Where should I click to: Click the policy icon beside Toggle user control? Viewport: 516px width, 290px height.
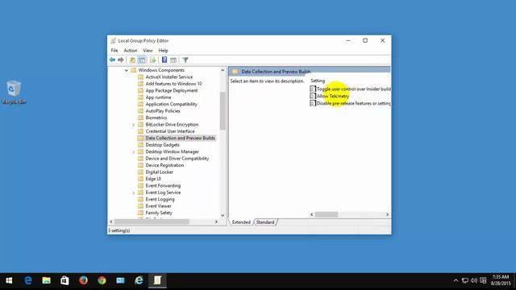coord(313,89)
